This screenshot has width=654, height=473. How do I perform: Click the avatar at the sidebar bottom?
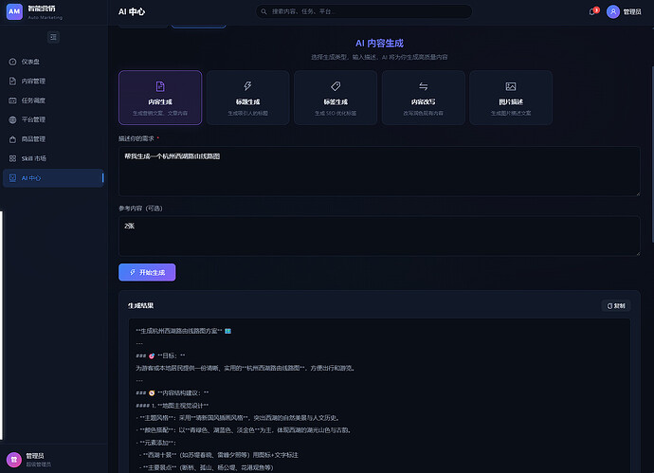click(x=14, y=460)
